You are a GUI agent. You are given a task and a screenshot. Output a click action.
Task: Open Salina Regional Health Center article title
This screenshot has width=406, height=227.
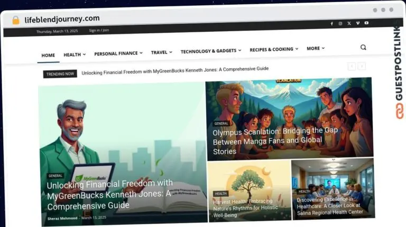[330, 206]
